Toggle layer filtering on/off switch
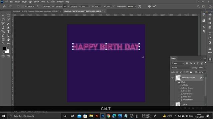This screenshot has height=119, width=213. (x=206, y=63)
